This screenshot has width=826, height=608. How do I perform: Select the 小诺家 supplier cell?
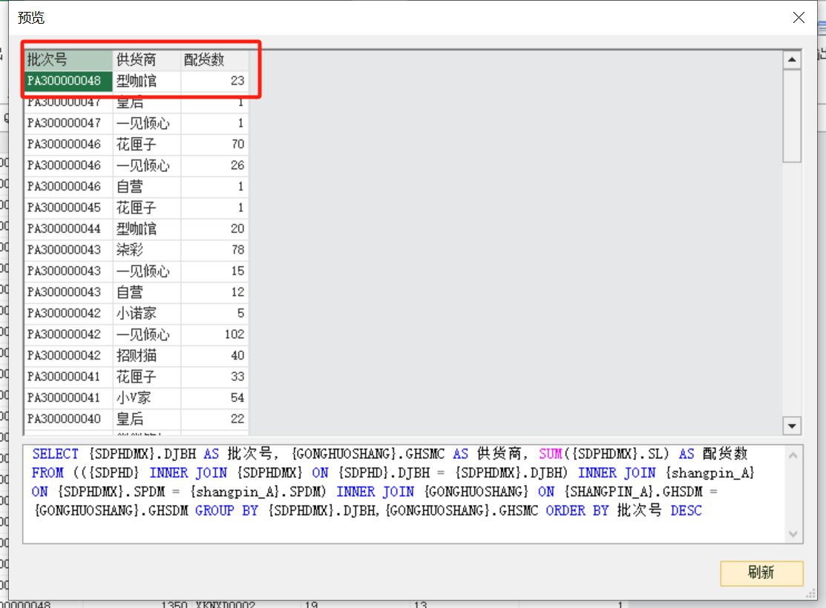click(146, 313)
